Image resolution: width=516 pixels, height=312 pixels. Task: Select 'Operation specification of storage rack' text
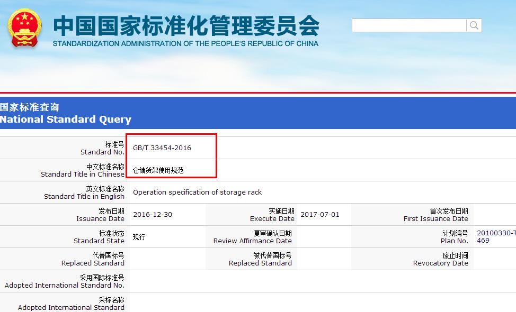tap(198, 192)
